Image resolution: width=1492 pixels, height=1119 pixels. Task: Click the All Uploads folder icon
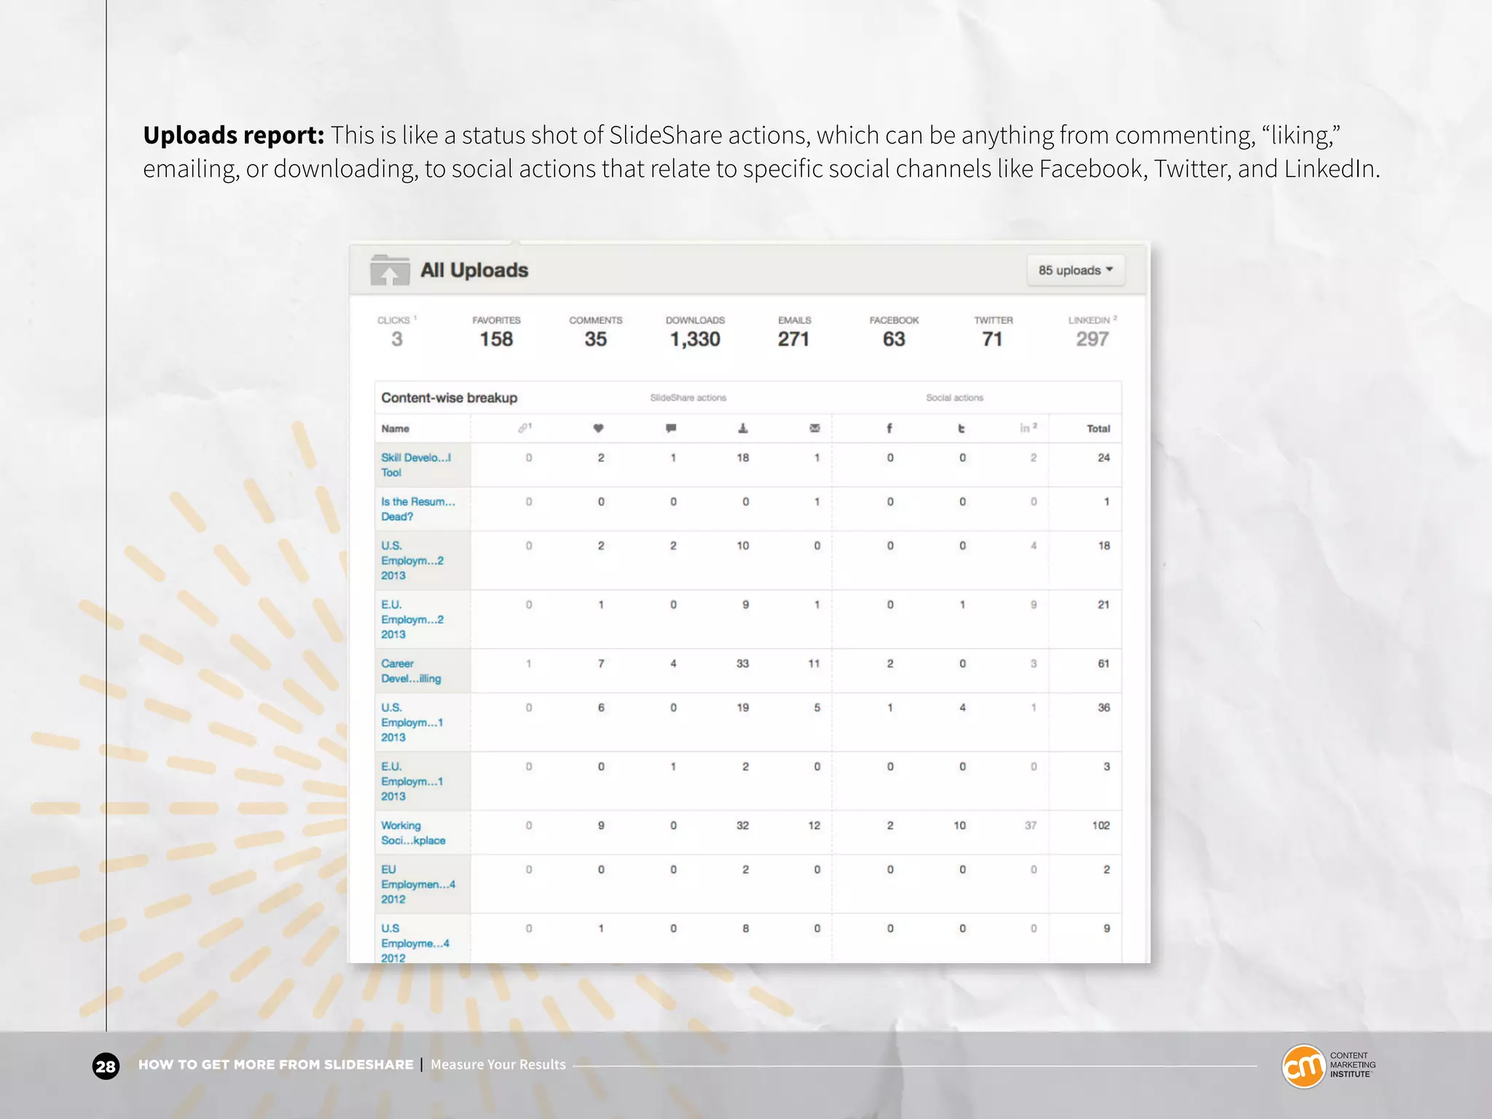click(390, 270)
